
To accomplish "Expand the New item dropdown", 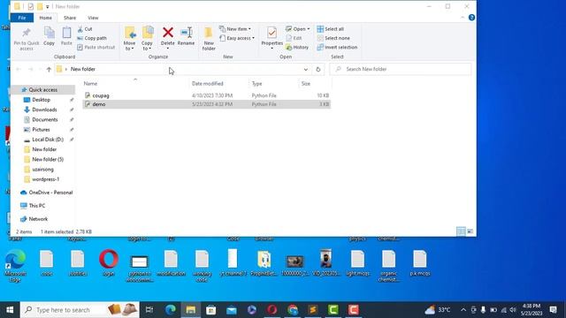I will (x=235, y=29).
